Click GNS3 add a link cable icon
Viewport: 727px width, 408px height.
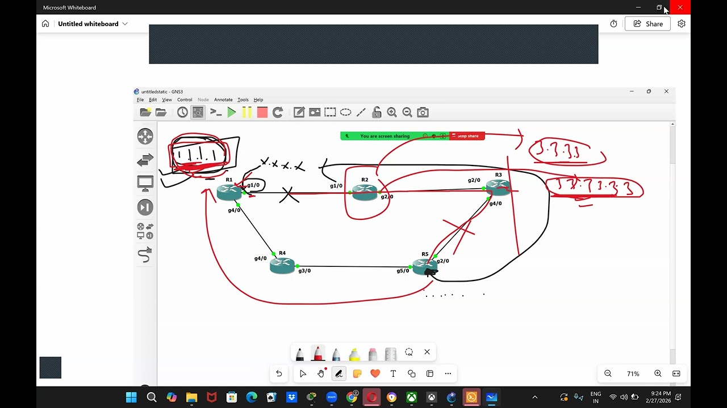pyautogui.click(x=145, y=256)
